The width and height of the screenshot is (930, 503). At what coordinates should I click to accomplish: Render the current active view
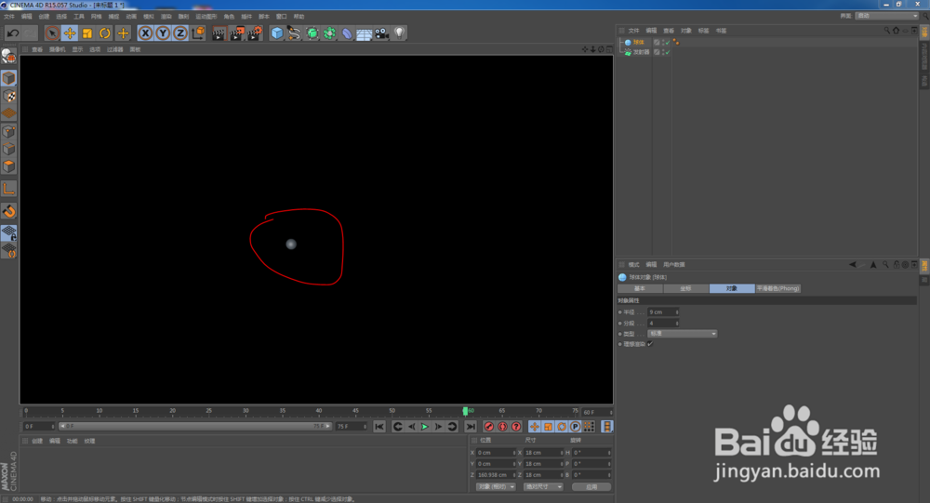pos(219,33)
